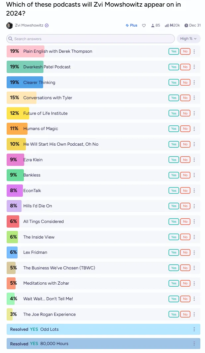Click the traders count person icon
Viewport: 205px width, 353px height.
[153, 26]
